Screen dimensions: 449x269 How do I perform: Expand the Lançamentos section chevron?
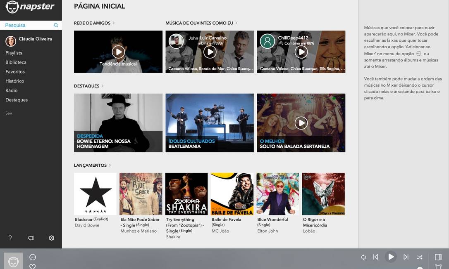[110, 165]
